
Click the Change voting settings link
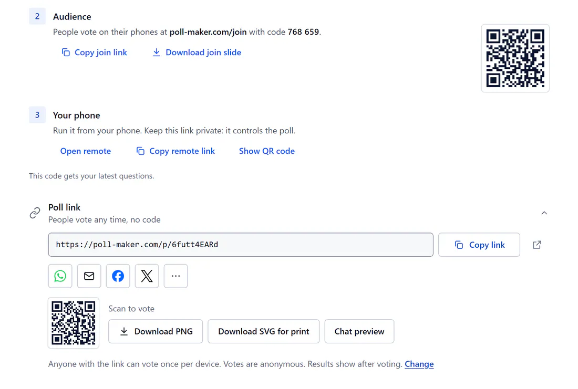pos(419,364)
